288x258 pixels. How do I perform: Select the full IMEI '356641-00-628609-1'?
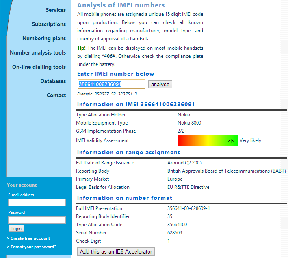[188, 208]
